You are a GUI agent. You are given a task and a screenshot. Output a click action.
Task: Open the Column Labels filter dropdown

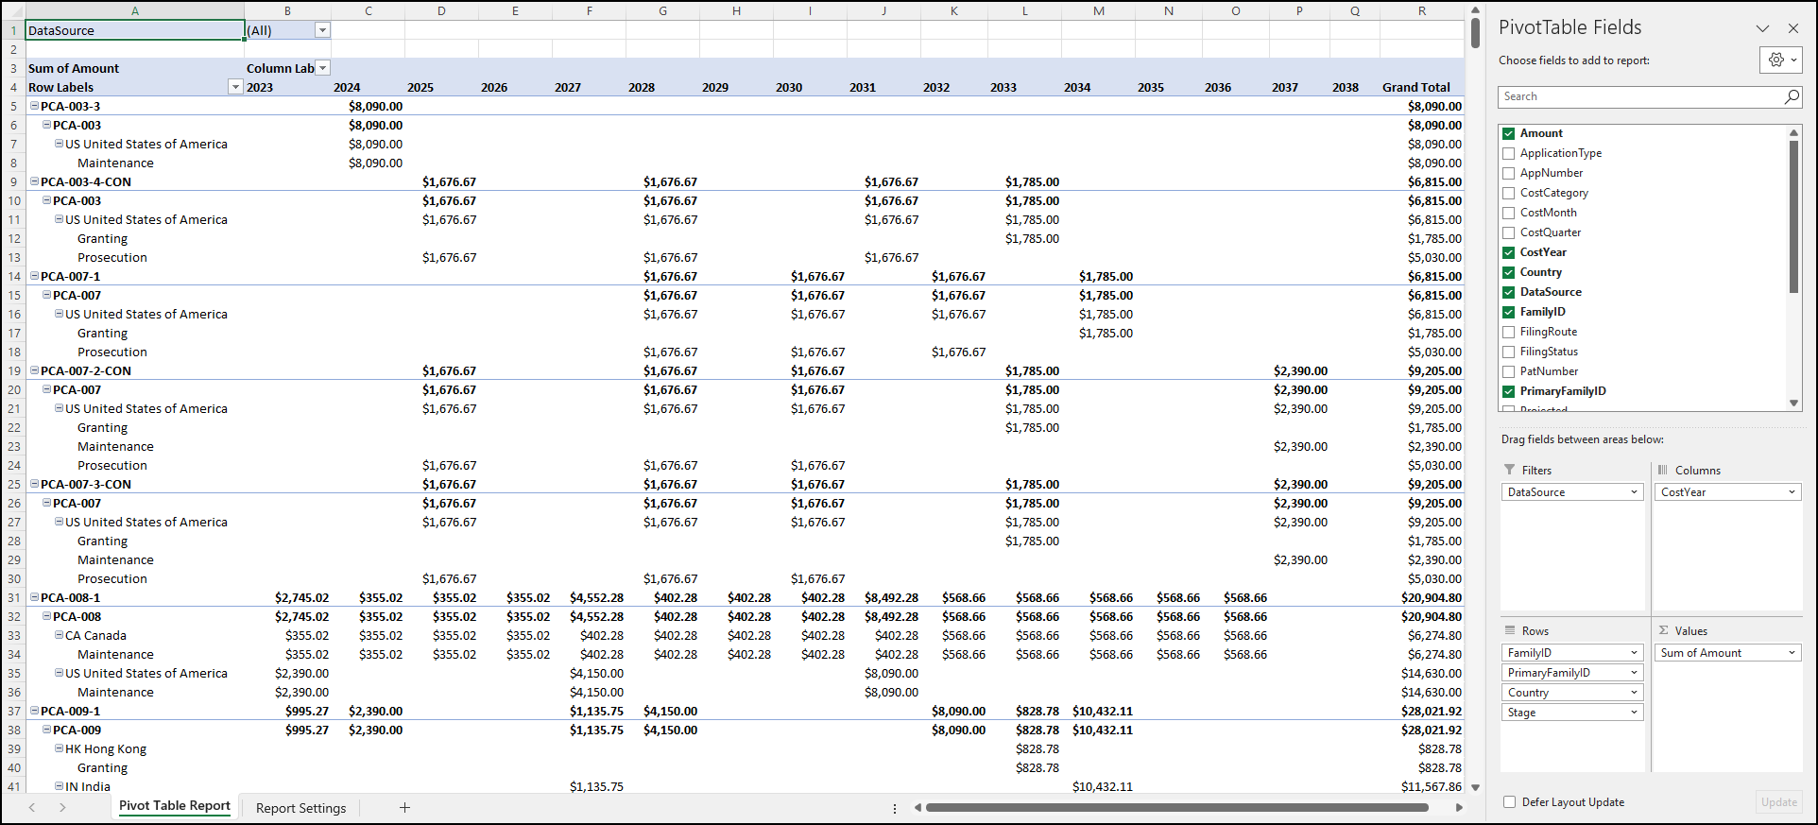pyautogui.click(x=323, y=68)
